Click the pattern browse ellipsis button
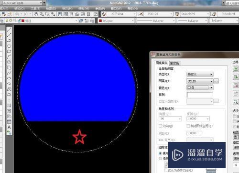Image resolution: width=239 pixels, height=173 pixels. 216,81
